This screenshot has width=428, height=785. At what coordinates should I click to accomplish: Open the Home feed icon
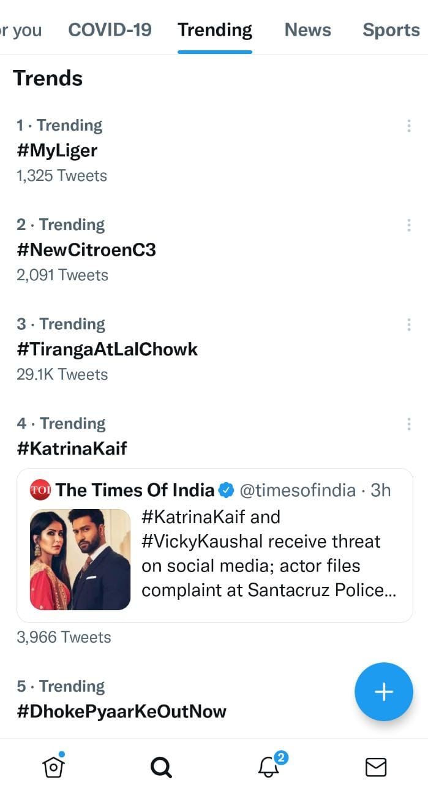[x=53, y=765]
